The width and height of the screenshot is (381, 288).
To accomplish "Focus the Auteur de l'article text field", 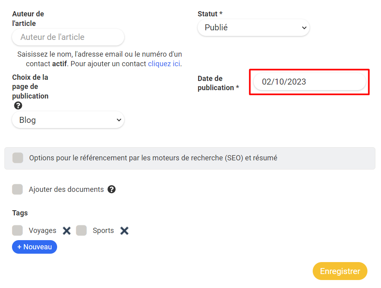I will click(x=68, y=37).
